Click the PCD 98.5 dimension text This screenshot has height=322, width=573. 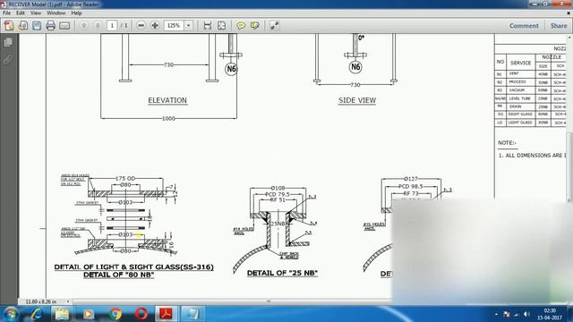(410, 186)
